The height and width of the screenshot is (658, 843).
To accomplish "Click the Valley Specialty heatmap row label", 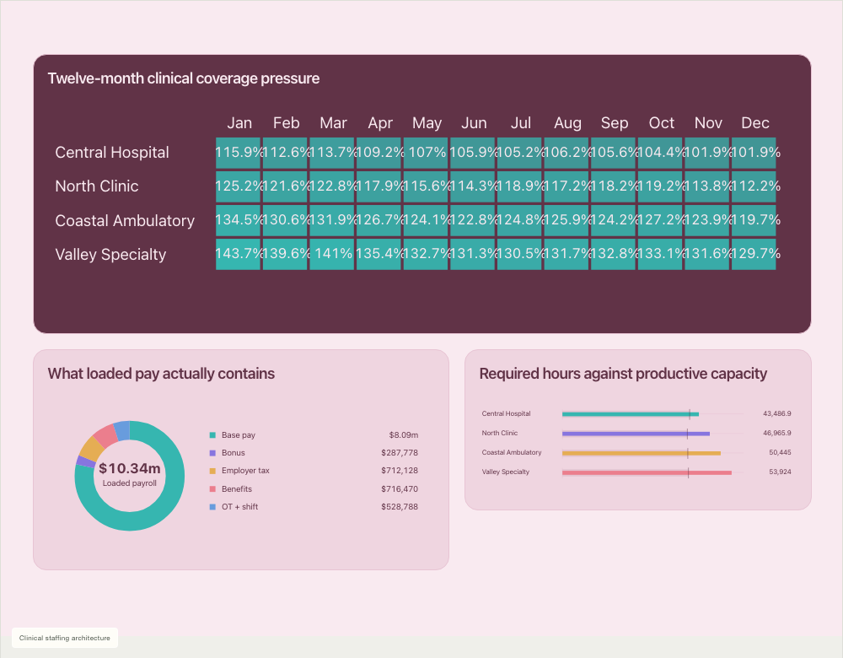I will point(110,255).
